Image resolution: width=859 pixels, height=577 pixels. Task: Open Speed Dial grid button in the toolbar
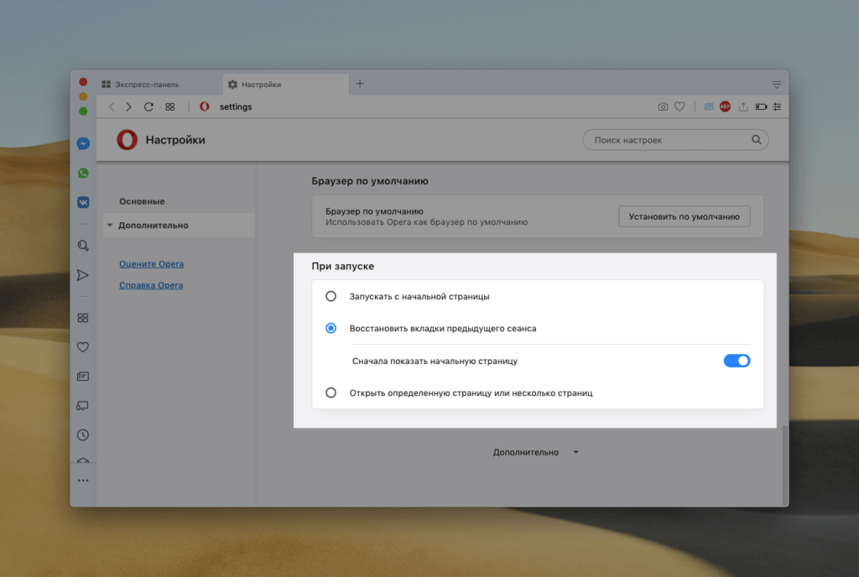(x=169, y=107)
